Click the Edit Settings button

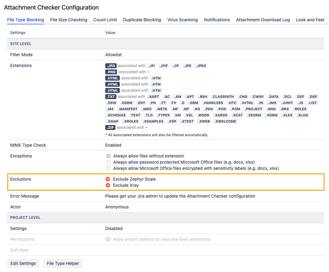[x=23, y=263]
